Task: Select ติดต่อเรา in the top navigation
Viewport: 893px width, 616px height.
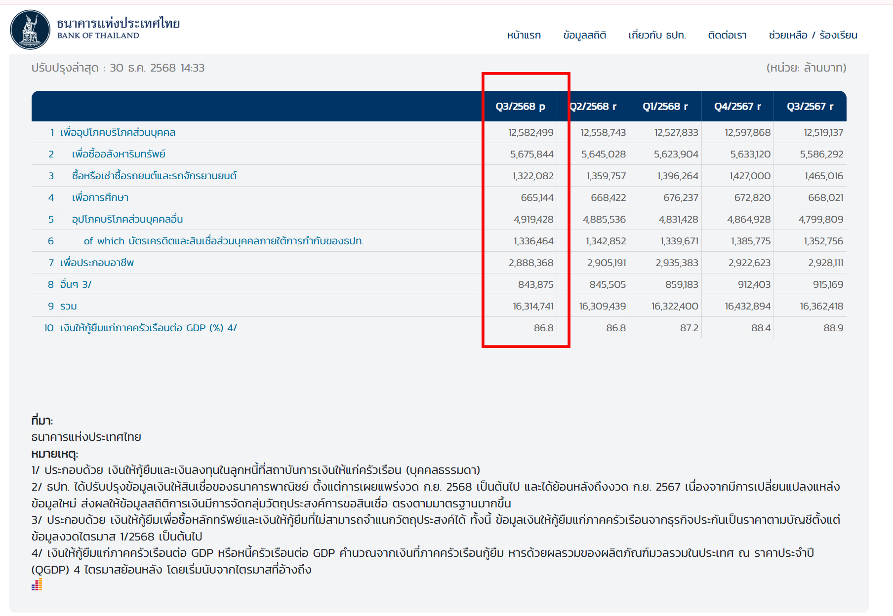Action: [727, 36]
